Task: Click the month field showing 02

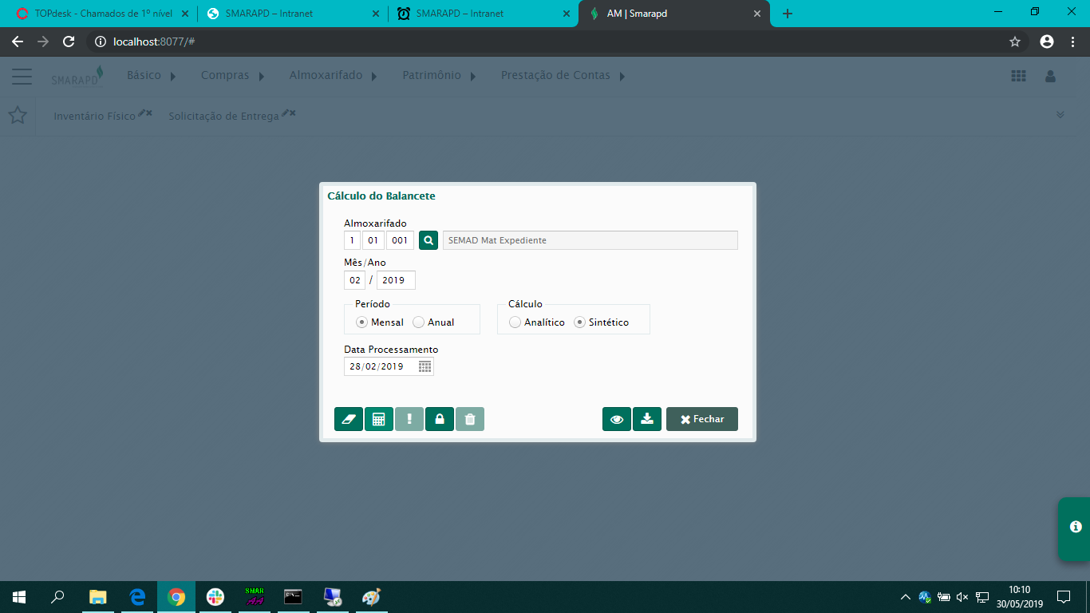Action: [x=355, y=280]
